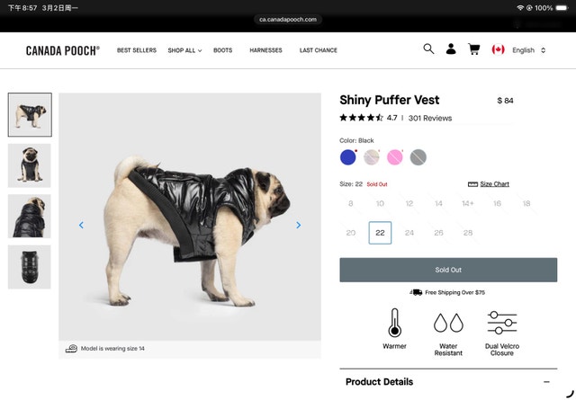Screen dimensions: 576x400
Task: Read the 301 Reviews link
Action: tap(430, 118)
